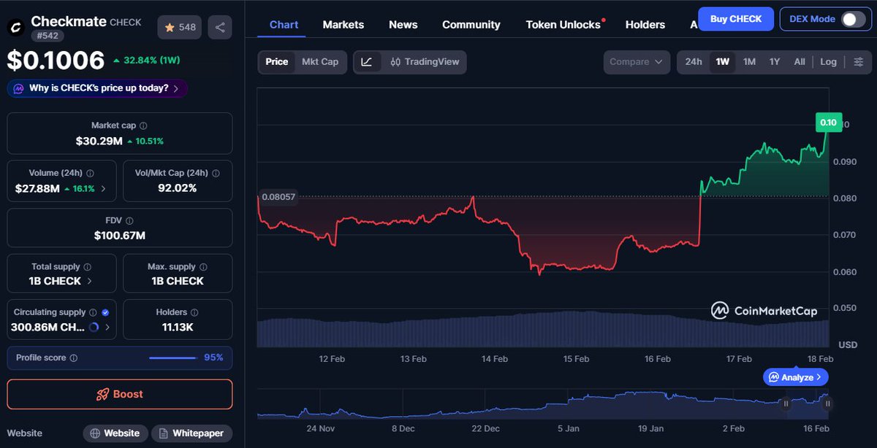The image size is (877, 448).
Task: Click the Profile score progress bar
Action: 173,358
